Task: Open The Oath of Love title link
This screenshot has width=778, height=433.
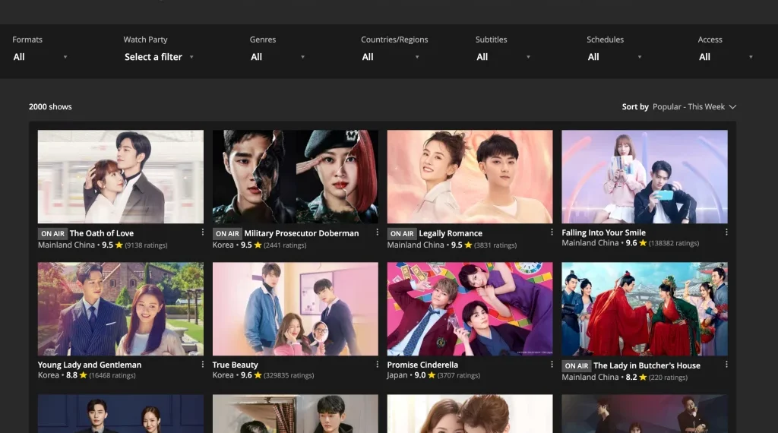Action: click(102, 233)
